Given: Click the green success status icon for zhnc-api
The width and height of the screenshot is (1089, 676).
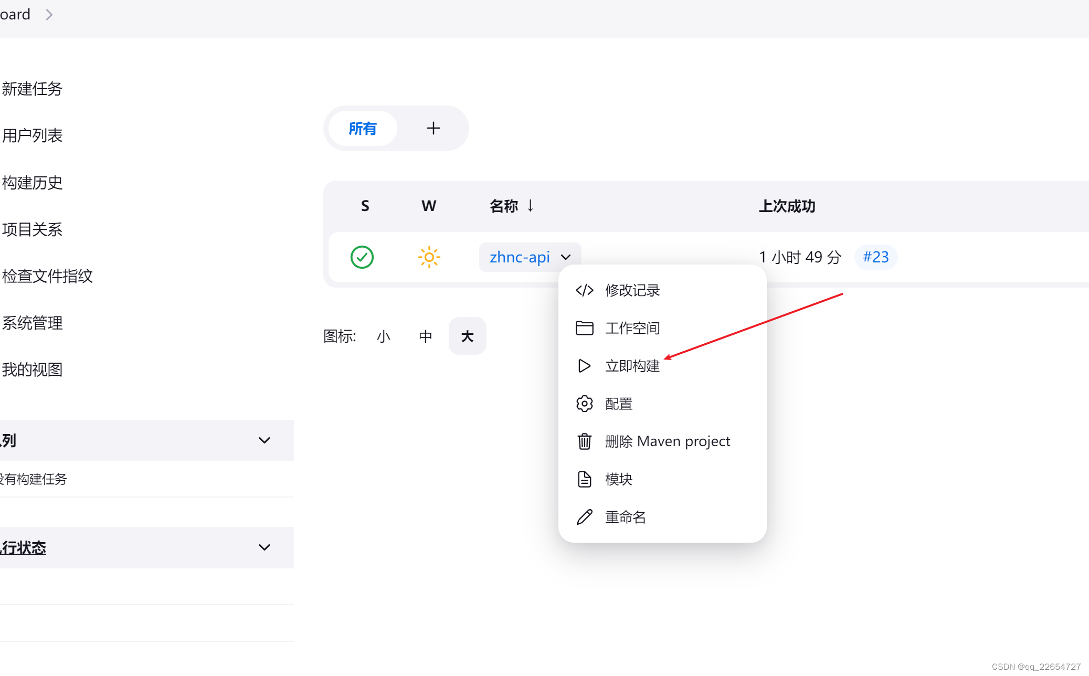Looking at the screenshot, I should (362, 257).
